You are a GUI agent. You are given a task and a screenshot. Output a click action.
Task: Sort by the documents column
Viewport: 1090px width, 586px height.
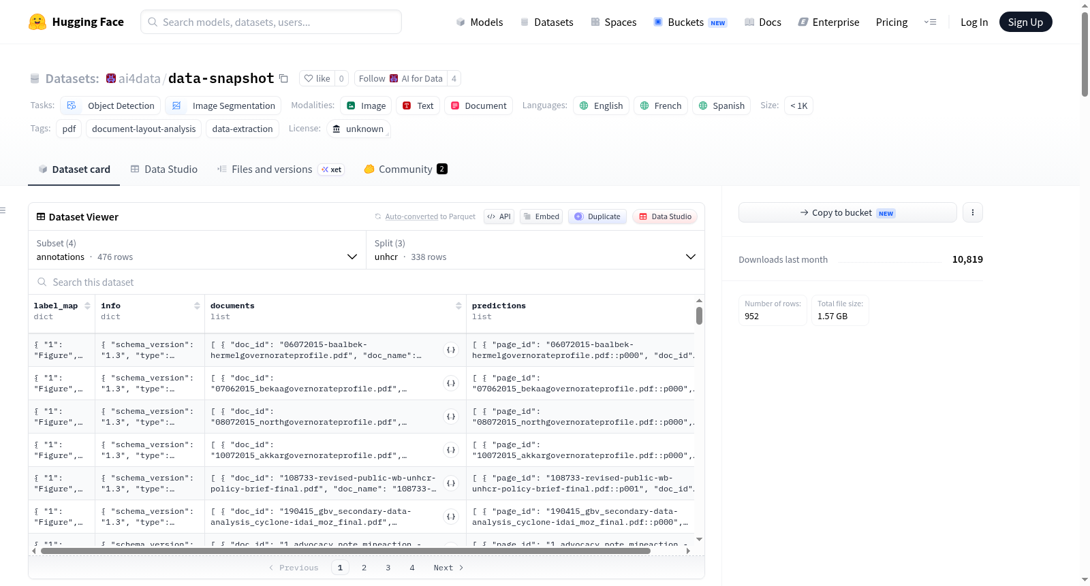click(x=458, y=306)
